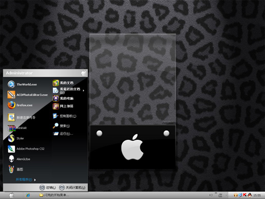Image resolution: width=265 pixels, height=199 pixels.
Task: Open the 新建连接向导 connection wizard
Action: pos(22,117)
